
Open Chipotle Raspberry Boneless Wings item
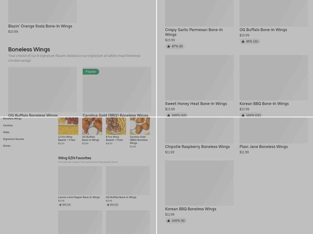pyautogui.click(x=197, y=147)
